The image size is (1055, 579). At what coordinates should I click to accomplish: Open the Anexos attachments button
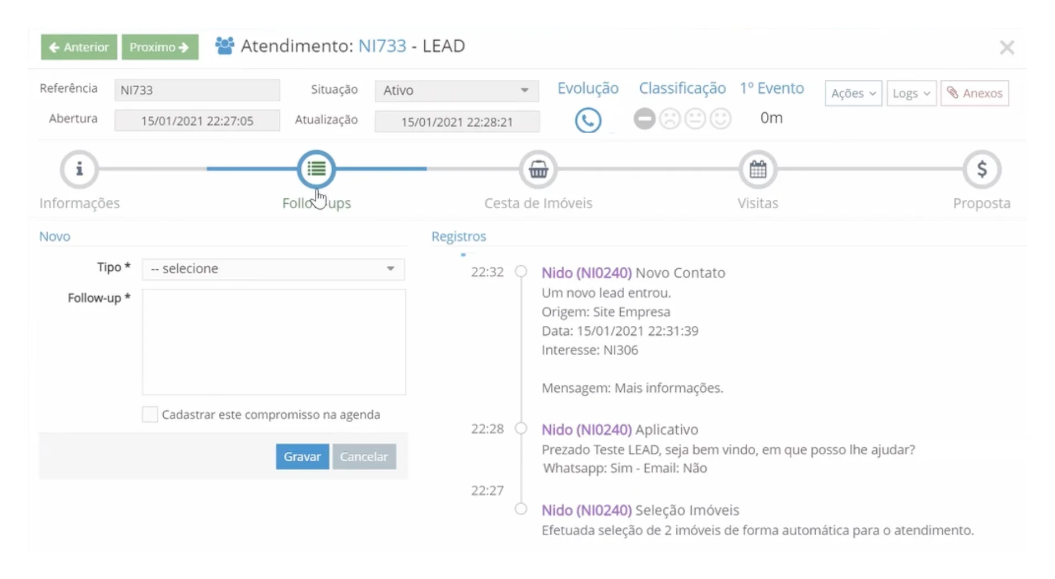pyautogui.click(x=974, y=93)
